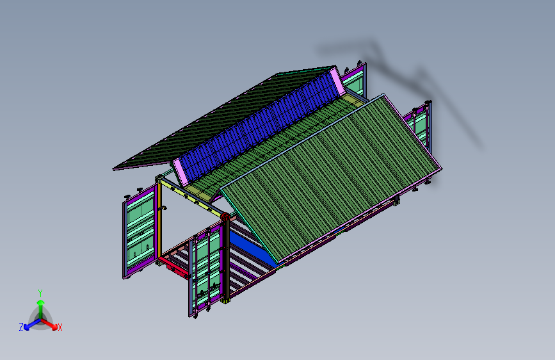The height and width of the screenshot is (360, 555).
Task: Select the red corner casting at the top front corner
Action: tap(225, 217)
